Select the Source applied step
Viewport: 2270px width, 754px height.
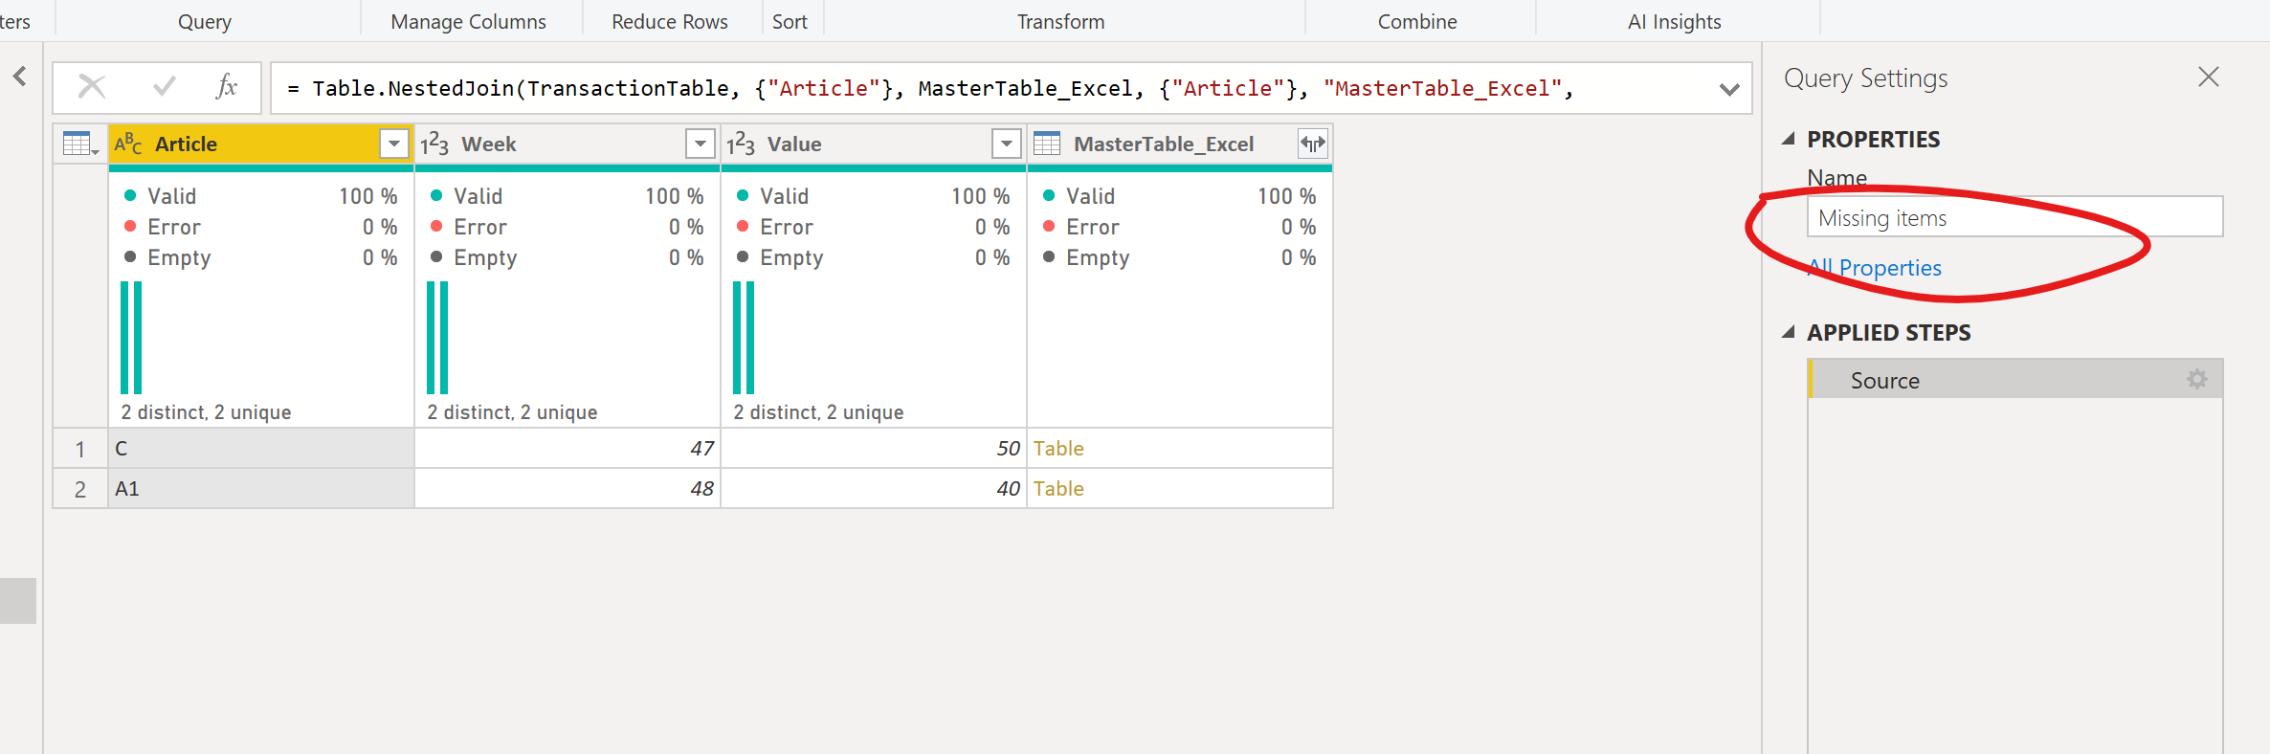coord(2014,379)
